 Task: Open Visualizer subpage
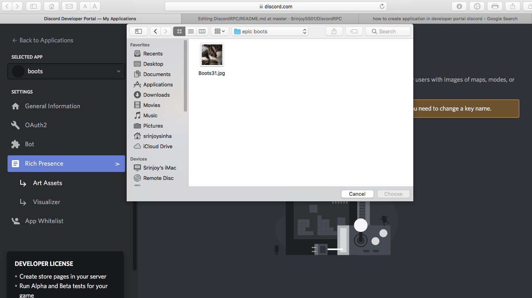(x=46, y=202)
